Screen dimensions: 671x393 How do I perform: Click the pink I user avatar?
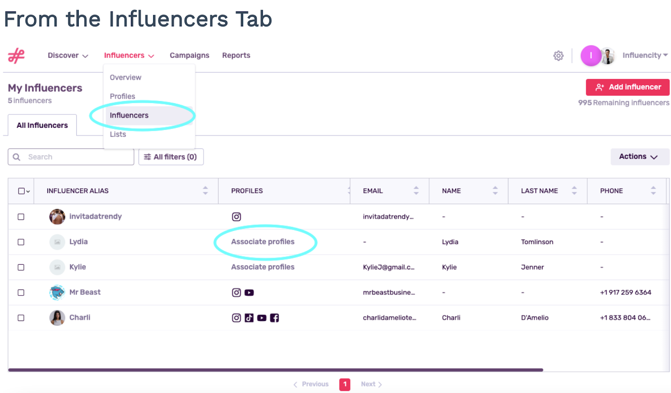590,56
